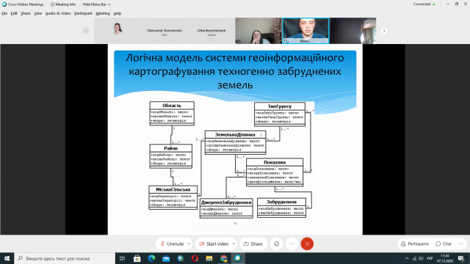Show next participants in video strip
Viewport: 470px width, 264px height.
point(384,31)
